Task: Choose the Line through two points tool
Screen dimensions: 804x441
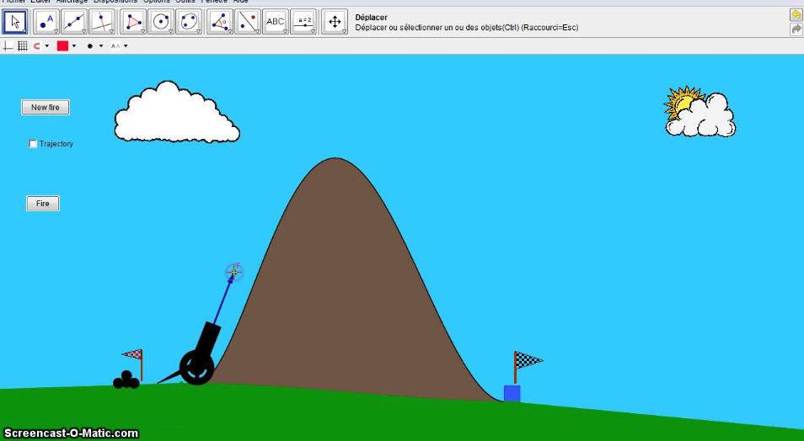Action: [74, 22]
